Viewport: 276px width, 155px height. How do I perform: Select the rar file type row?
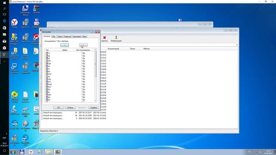pyautogui.click(x=70, y=59)
